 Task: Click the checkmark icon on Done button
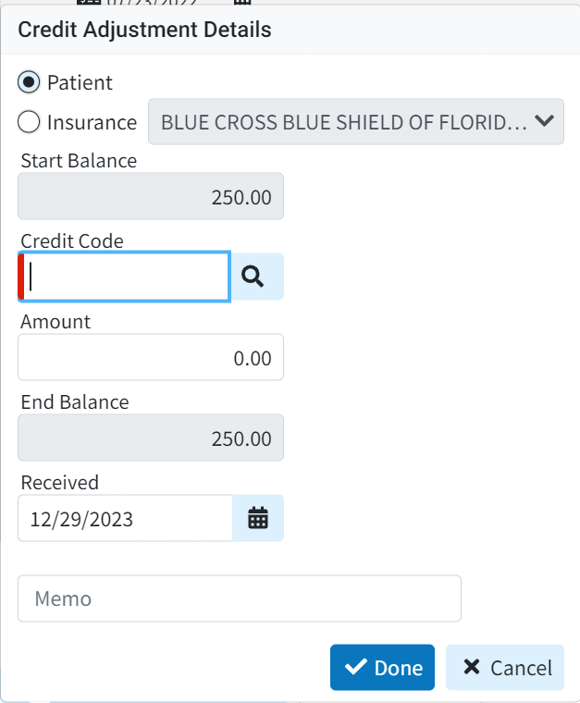pyautogui.click(x=354, y=668)
